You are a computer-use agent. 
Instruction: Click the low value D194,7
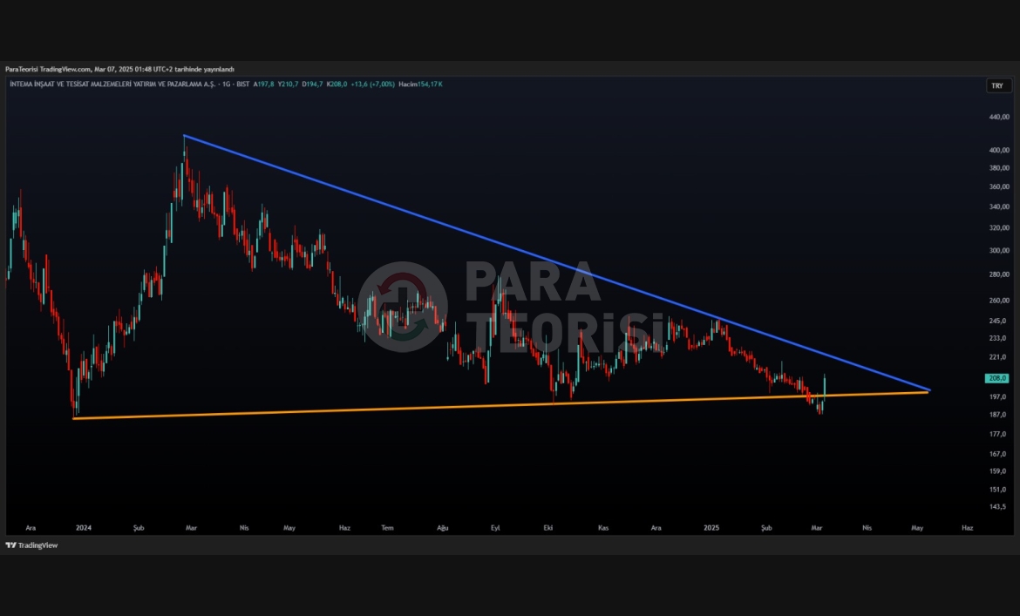click(x=312, y=84)
